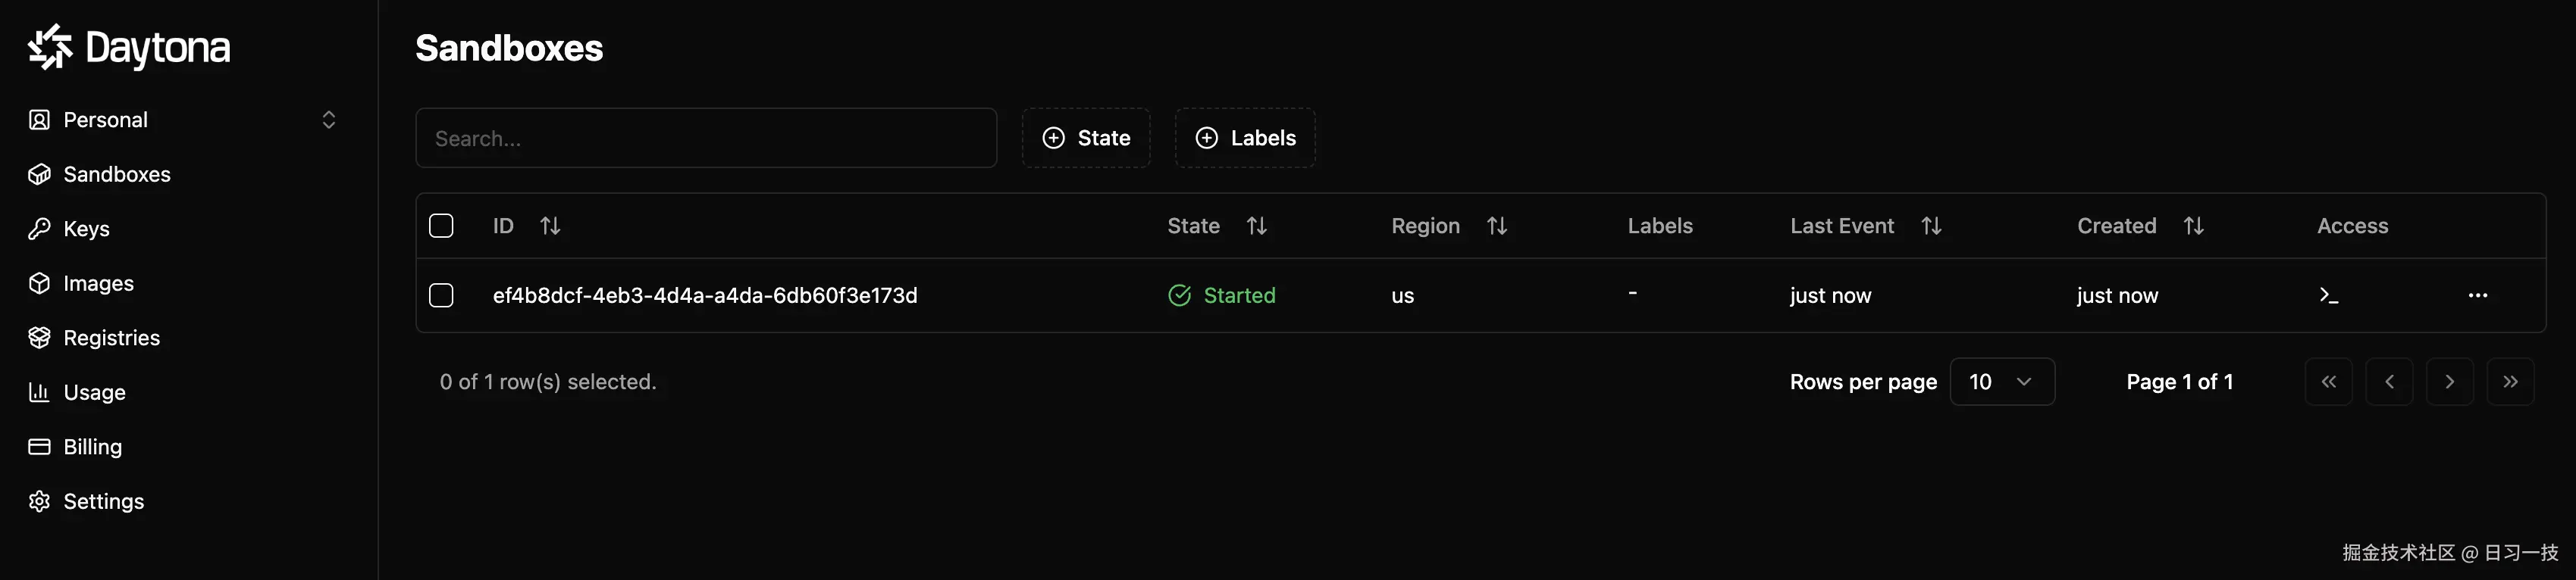Sort sandboxes by Region column
The height and width of the screenshot is (580, 2576).
pos(1496,226)
